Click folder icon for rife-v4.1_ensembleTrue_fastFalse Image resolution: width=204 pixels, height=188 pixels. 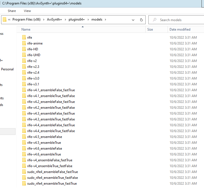pyautogui.click(x=24, y=96)
